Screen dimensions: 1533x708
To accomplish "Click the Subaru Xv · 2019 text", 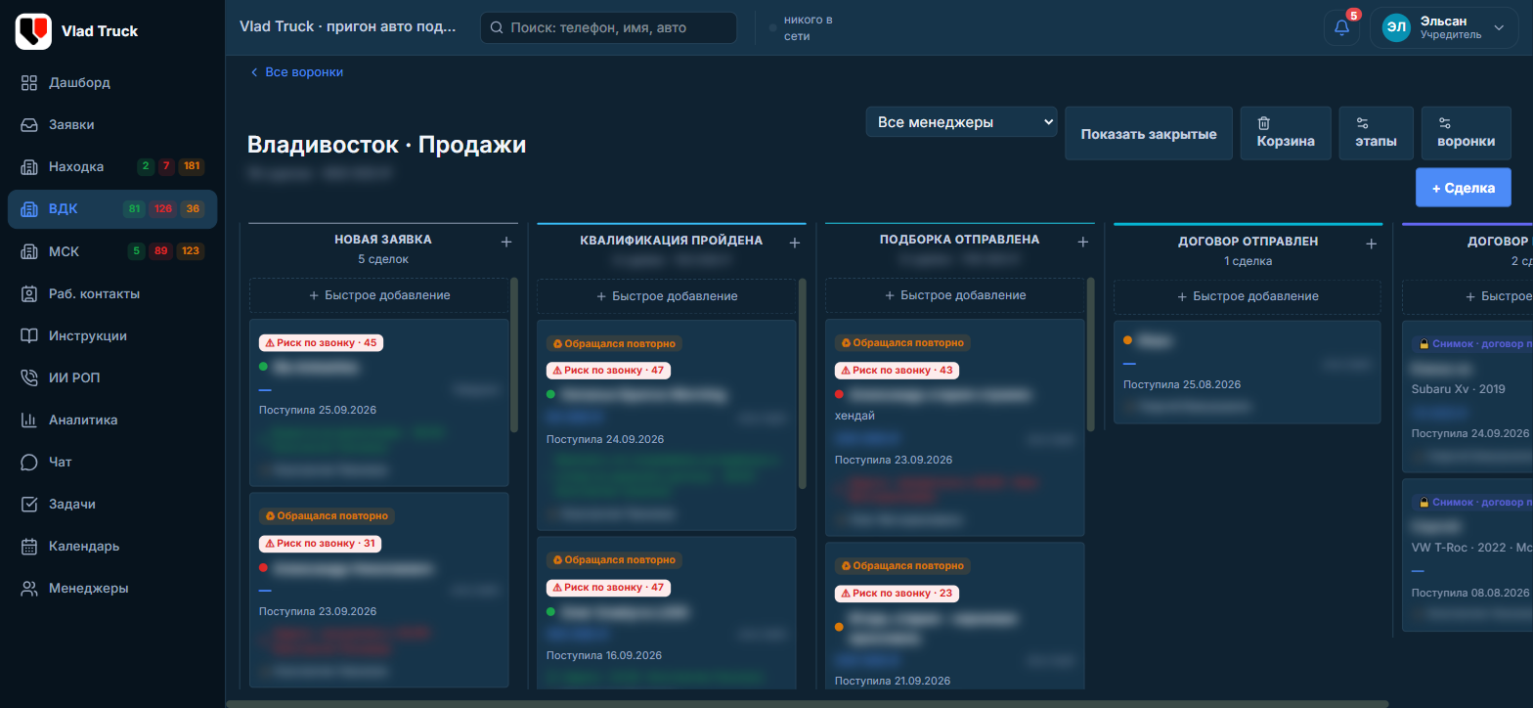I will point(1459,388).
